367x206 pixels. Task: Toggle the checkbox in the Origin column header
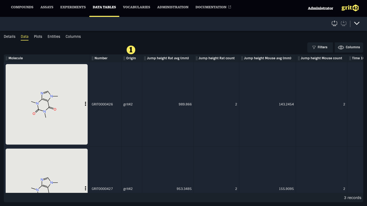click(124, 58)
